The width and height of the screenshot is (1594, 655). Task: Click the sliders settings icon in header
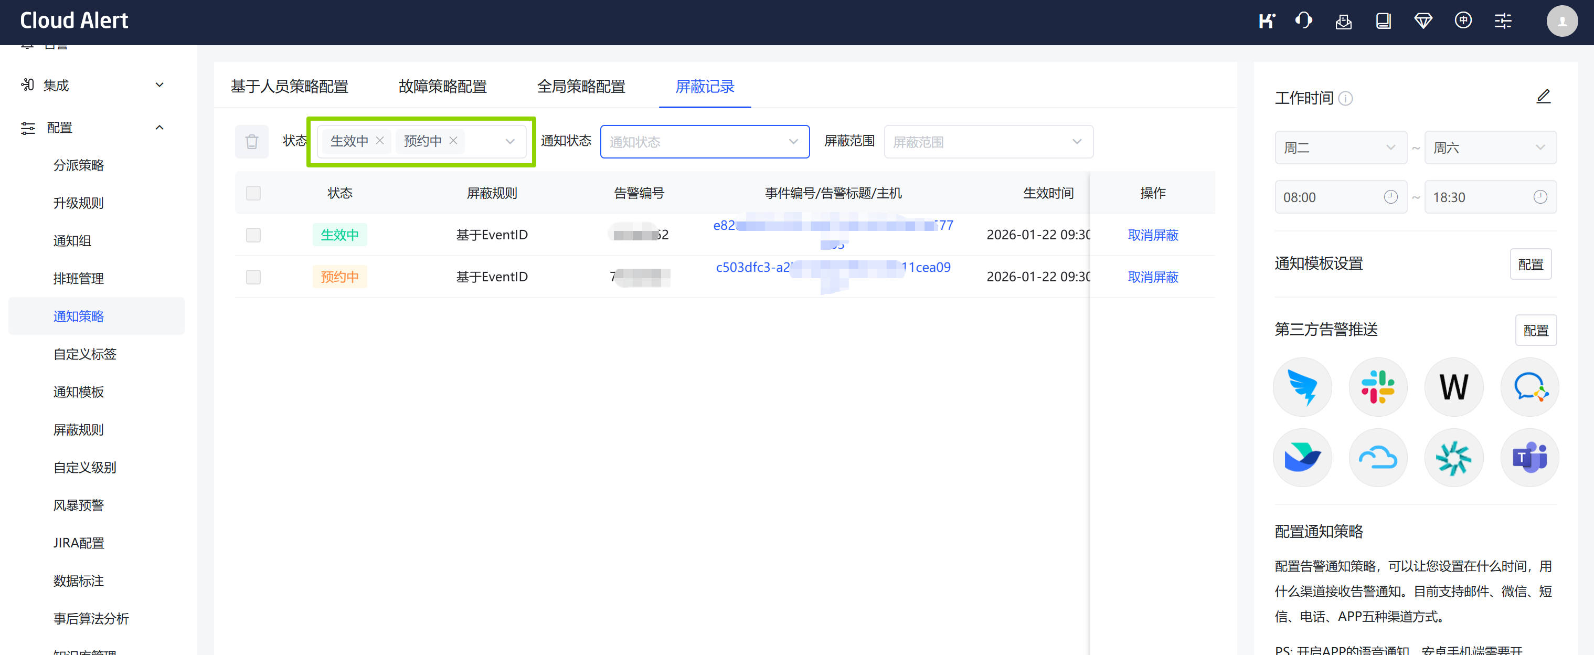[1502, 21]
